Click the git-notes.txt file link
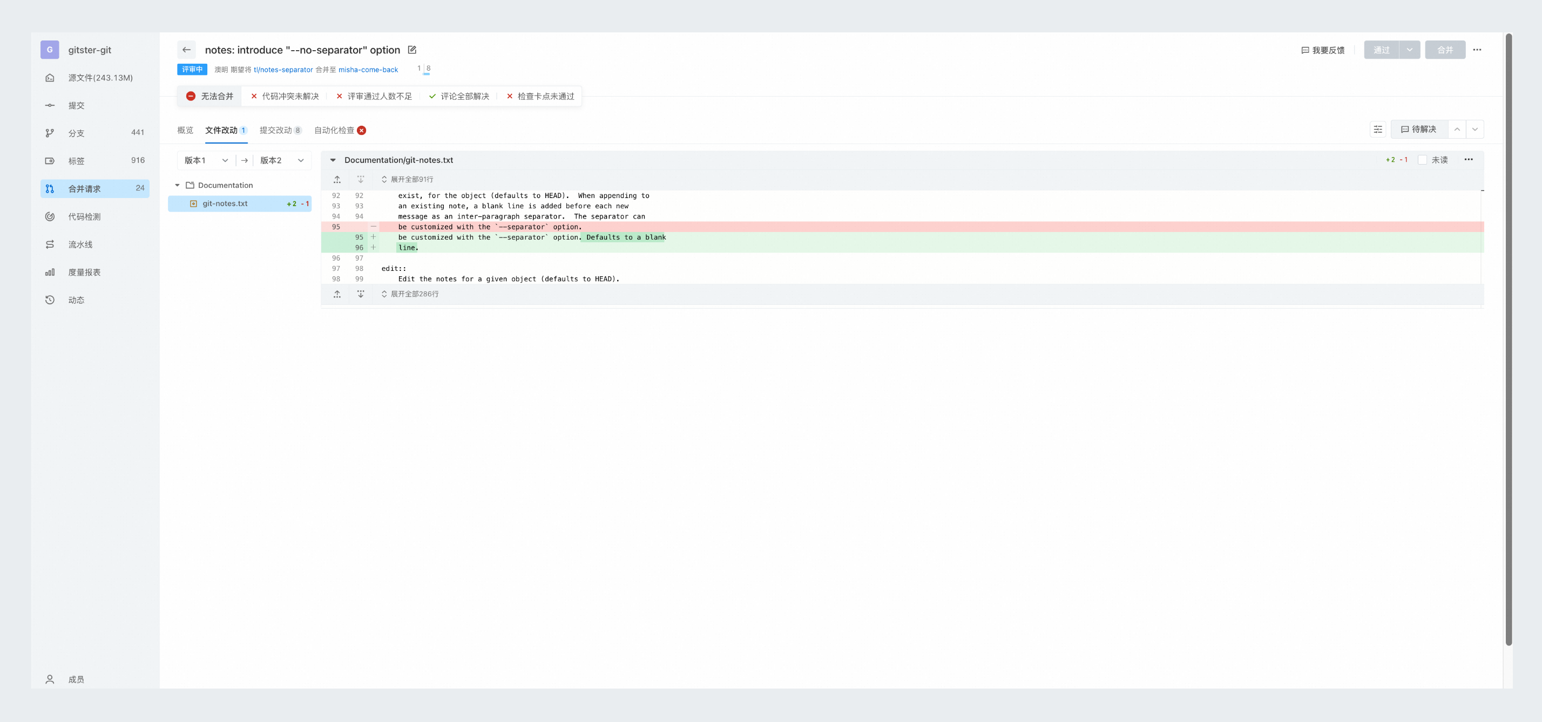Screen dimensions: 1542x722 pos(225,203)
